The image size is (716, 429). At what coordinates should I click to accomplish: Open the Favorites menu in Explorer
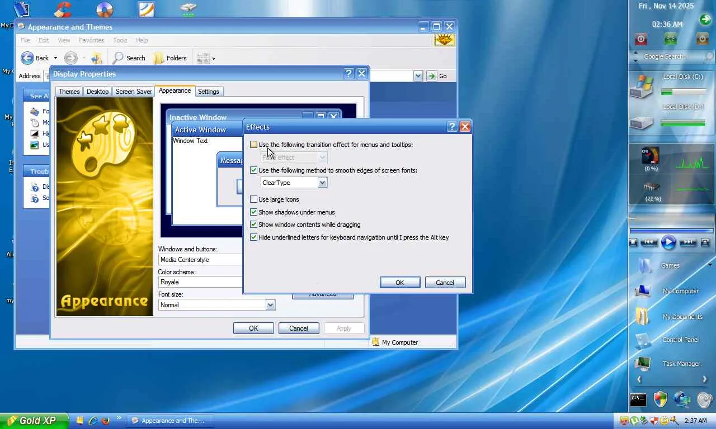[x=91, y=40]
